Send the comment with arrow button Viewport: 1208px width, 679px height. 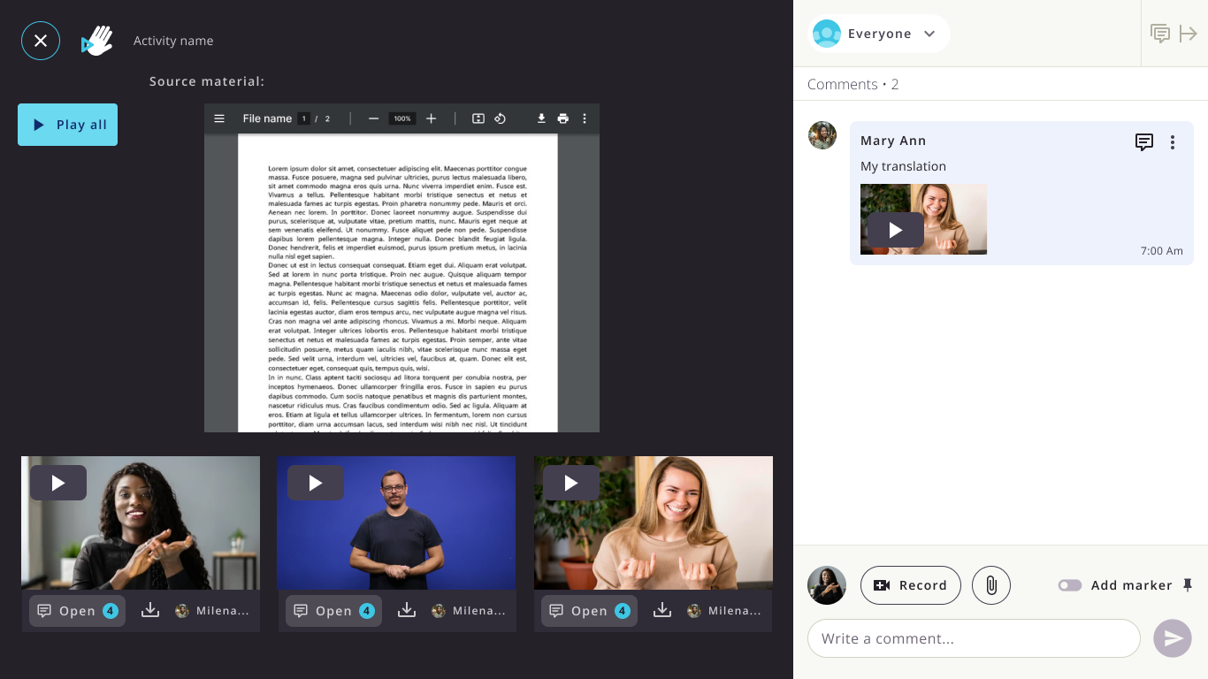point(1173,638)
